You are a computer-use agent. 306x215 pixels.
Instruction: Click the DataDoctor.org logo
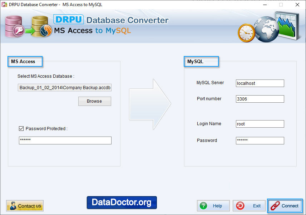point(122,203)
